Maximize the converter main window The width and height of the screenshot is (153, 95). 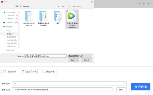pos(144,4)
